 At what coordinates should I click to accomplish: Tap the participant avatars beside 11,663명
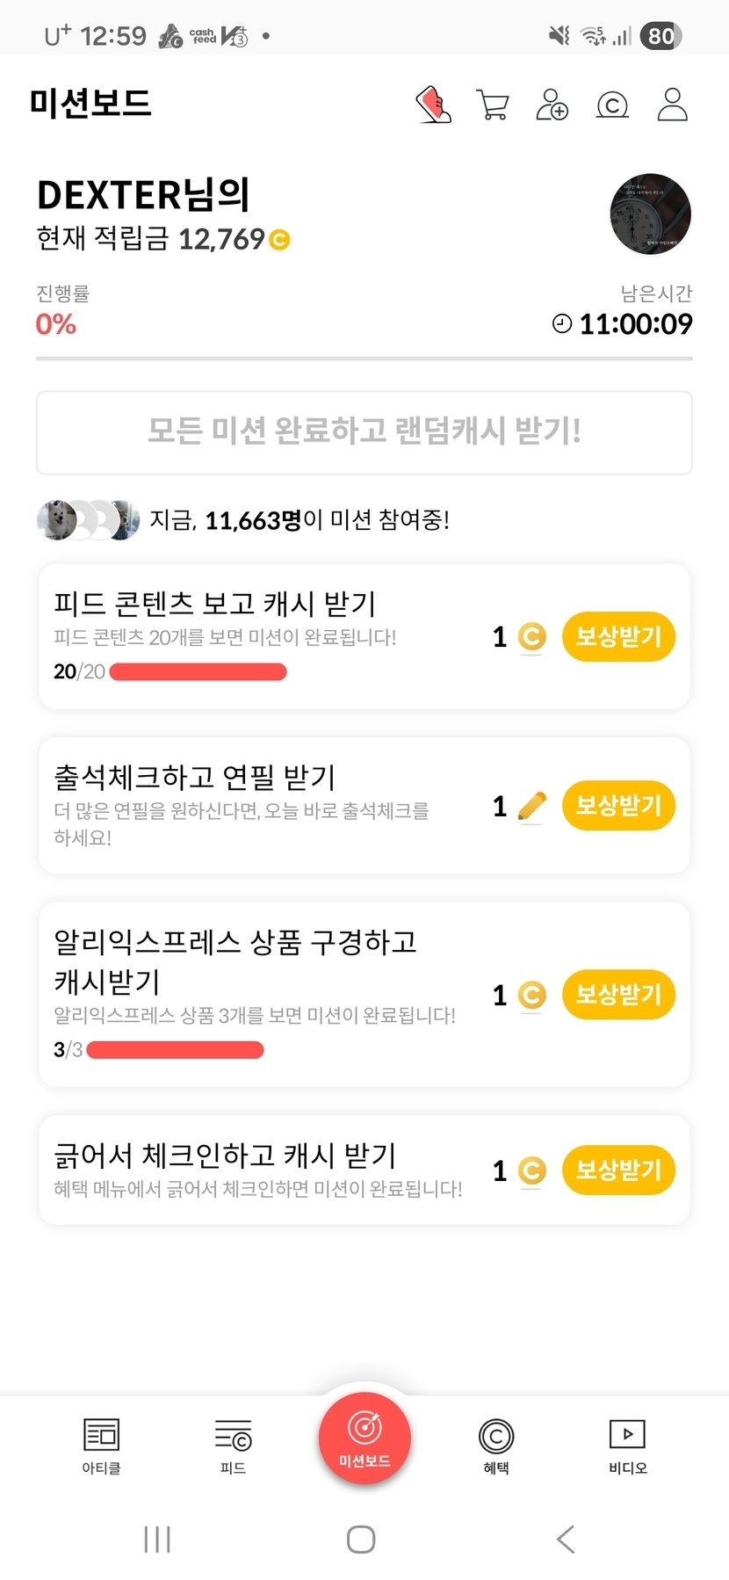tap(88, 520)
